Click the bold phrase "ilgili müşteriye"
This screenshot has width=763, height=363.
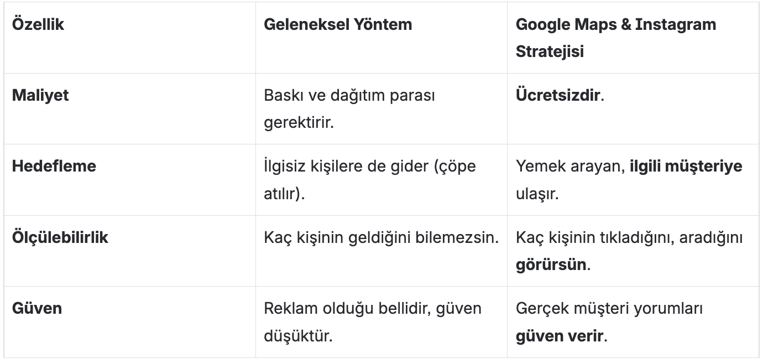686,167
